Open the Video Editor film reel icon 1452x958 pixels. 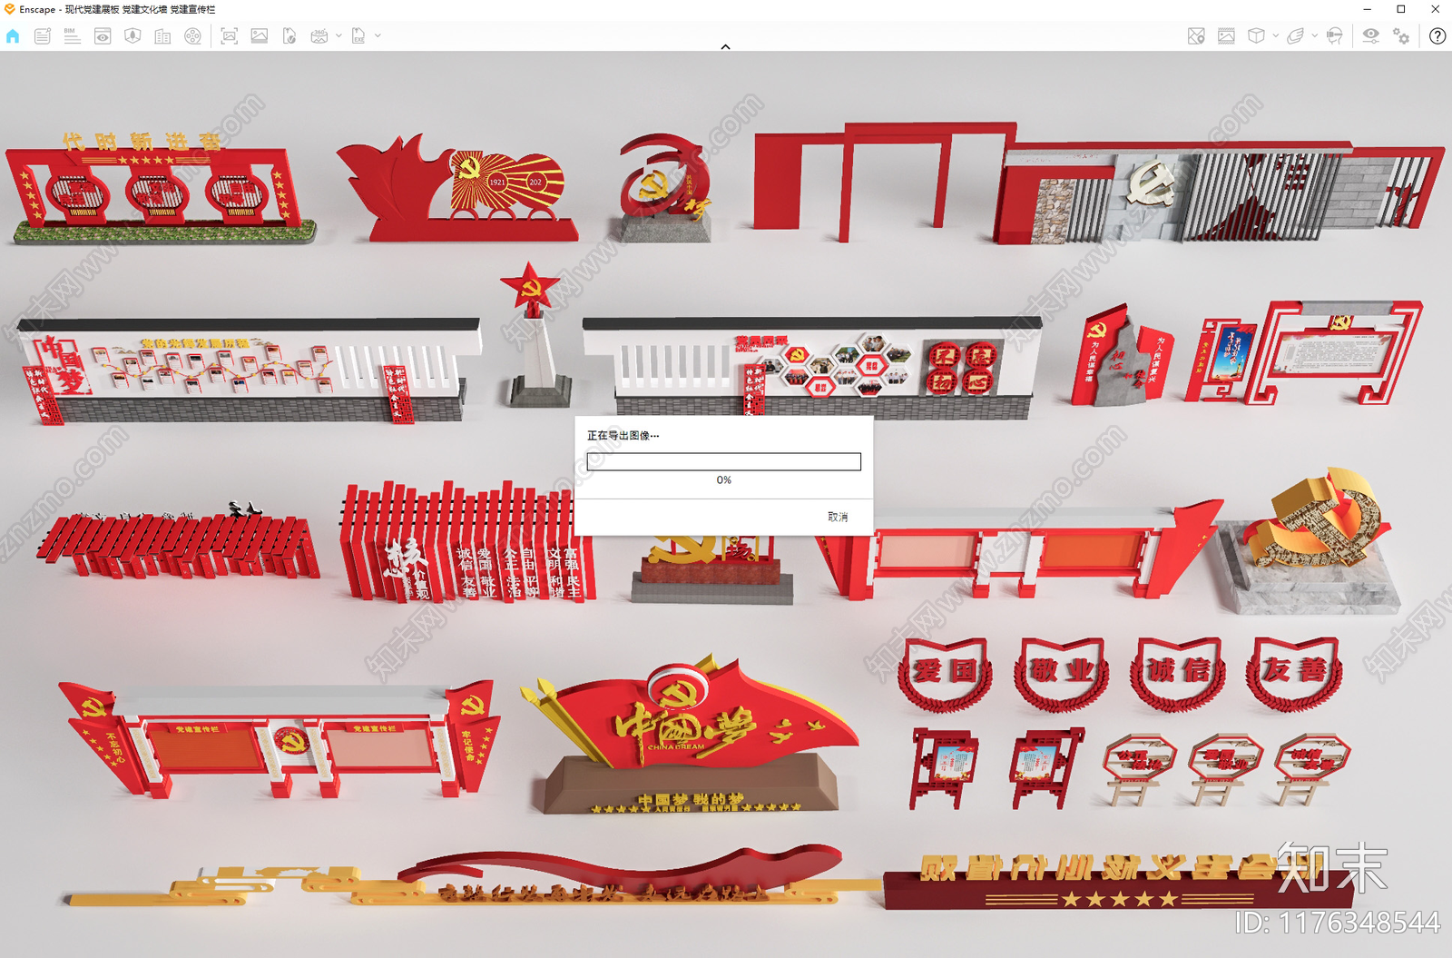click(192, 36)
